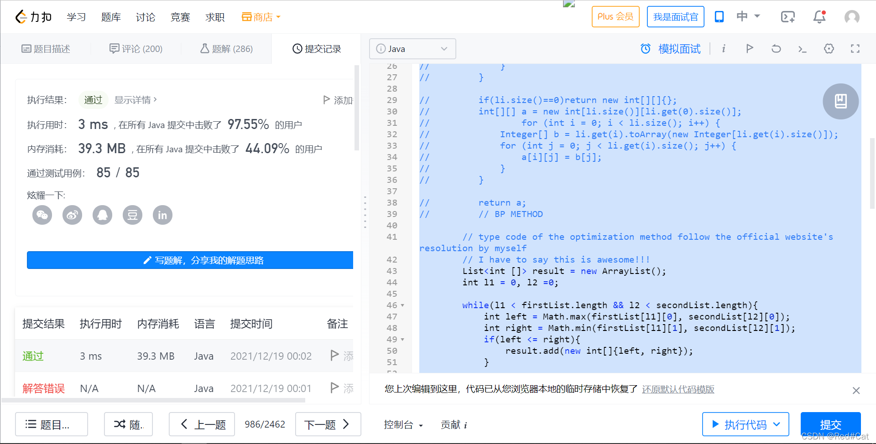Click the Plus 会员 button
876x444 pixels.
click(x=615, y=16)
